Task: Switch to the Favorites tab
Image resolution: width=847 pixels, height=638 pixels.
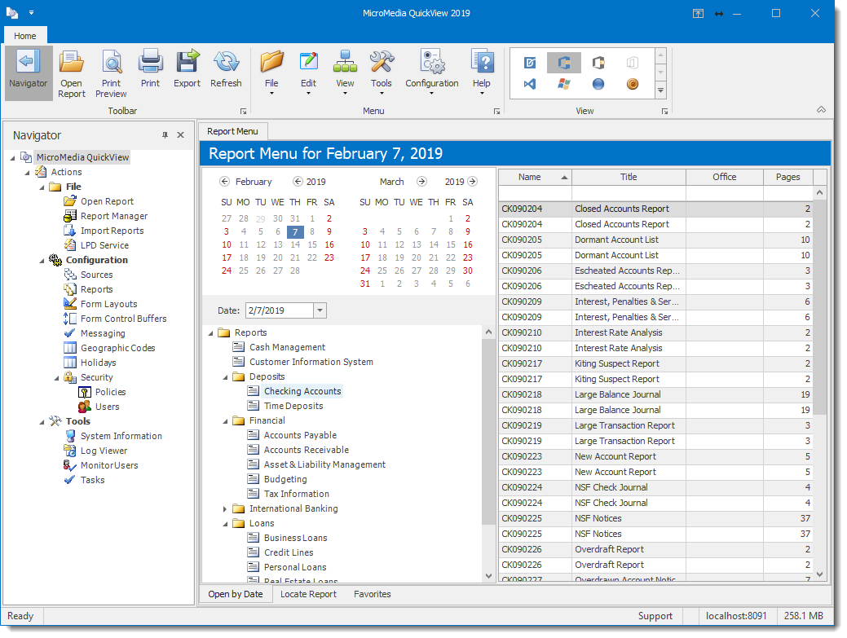Action: coord(373,594)
